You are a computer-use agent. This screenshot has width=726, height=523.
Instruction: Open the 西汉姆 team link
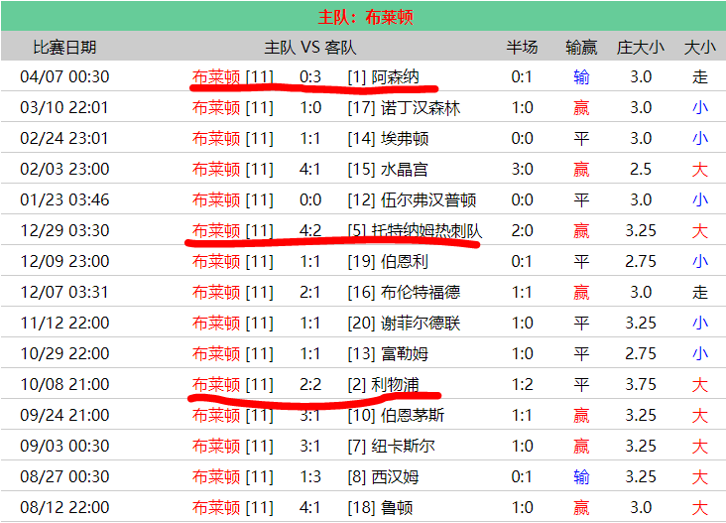[x=399, y=476]
